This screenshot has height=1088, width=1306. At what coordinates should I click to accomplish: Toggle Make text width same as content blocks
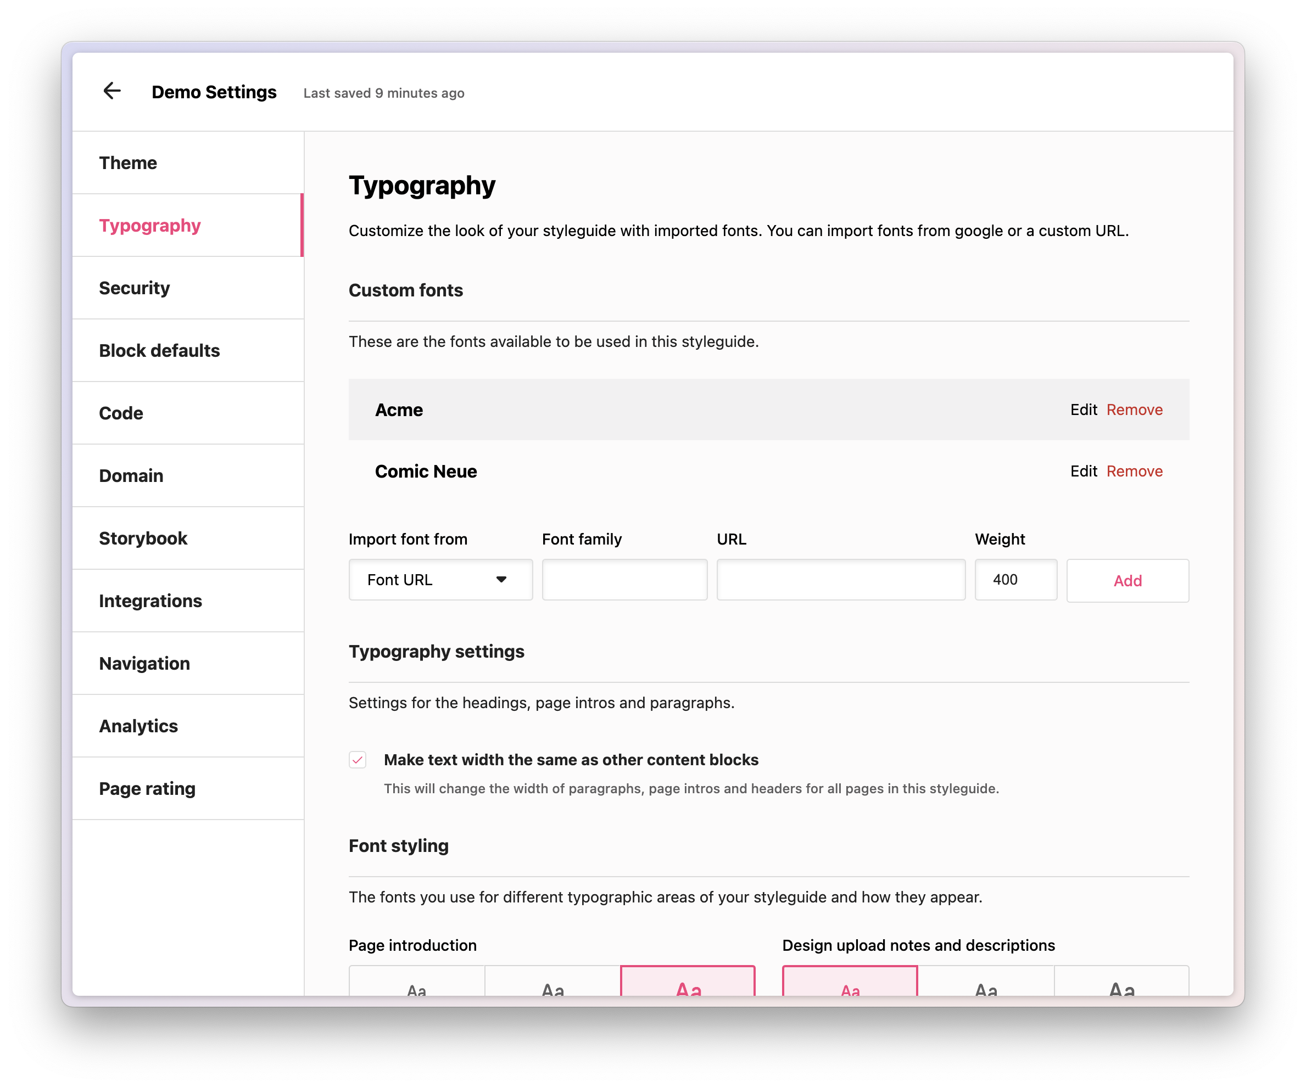click(x=358, y=760)
